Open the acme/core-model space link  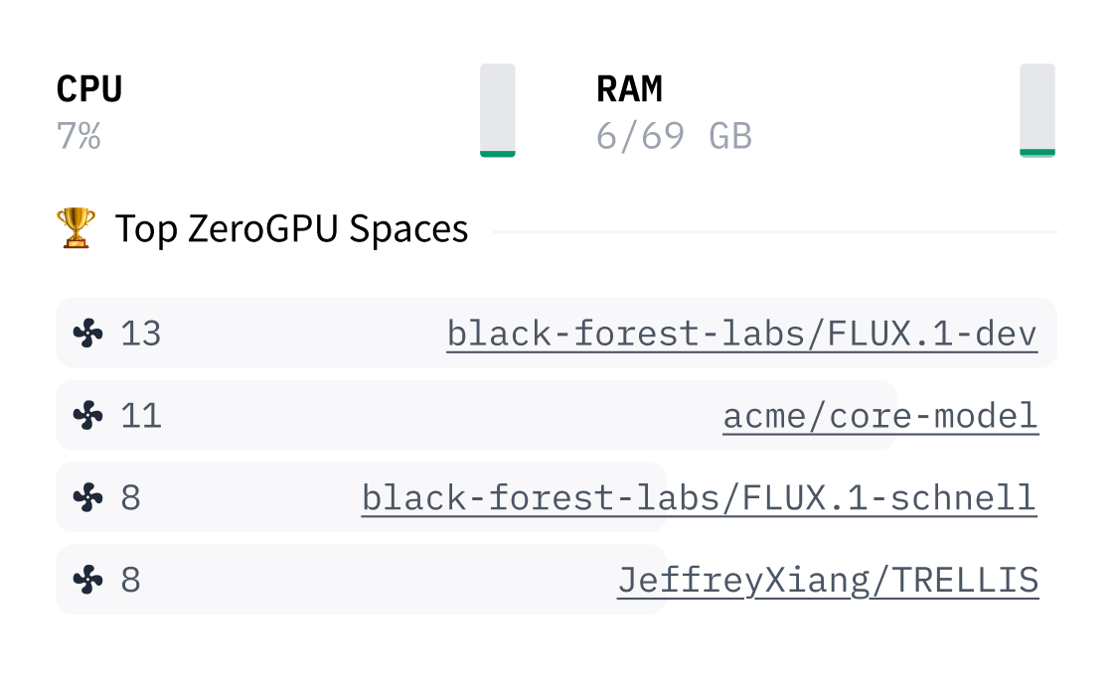coord(879,415)
